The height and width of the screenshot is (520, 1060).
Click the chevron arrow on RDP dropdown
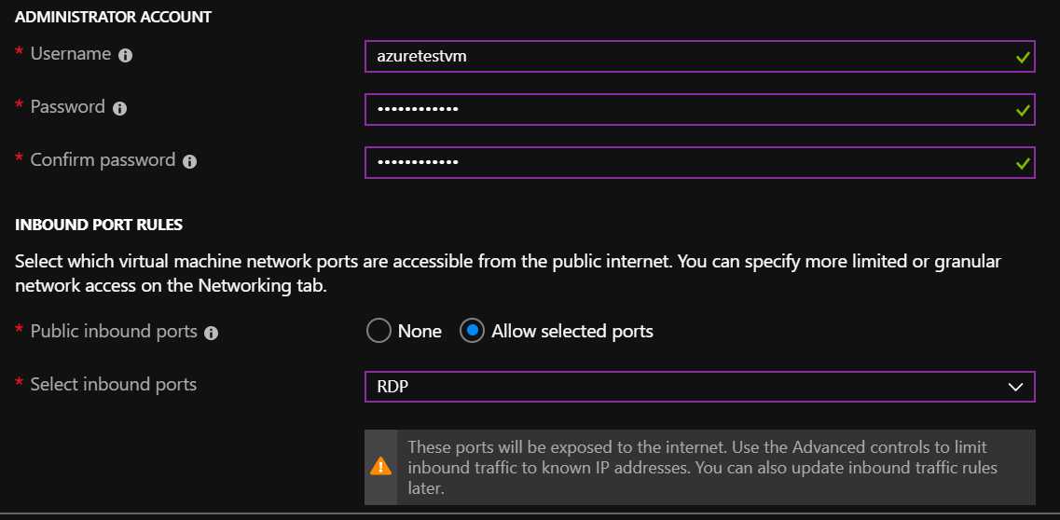tap(1015, 387)
